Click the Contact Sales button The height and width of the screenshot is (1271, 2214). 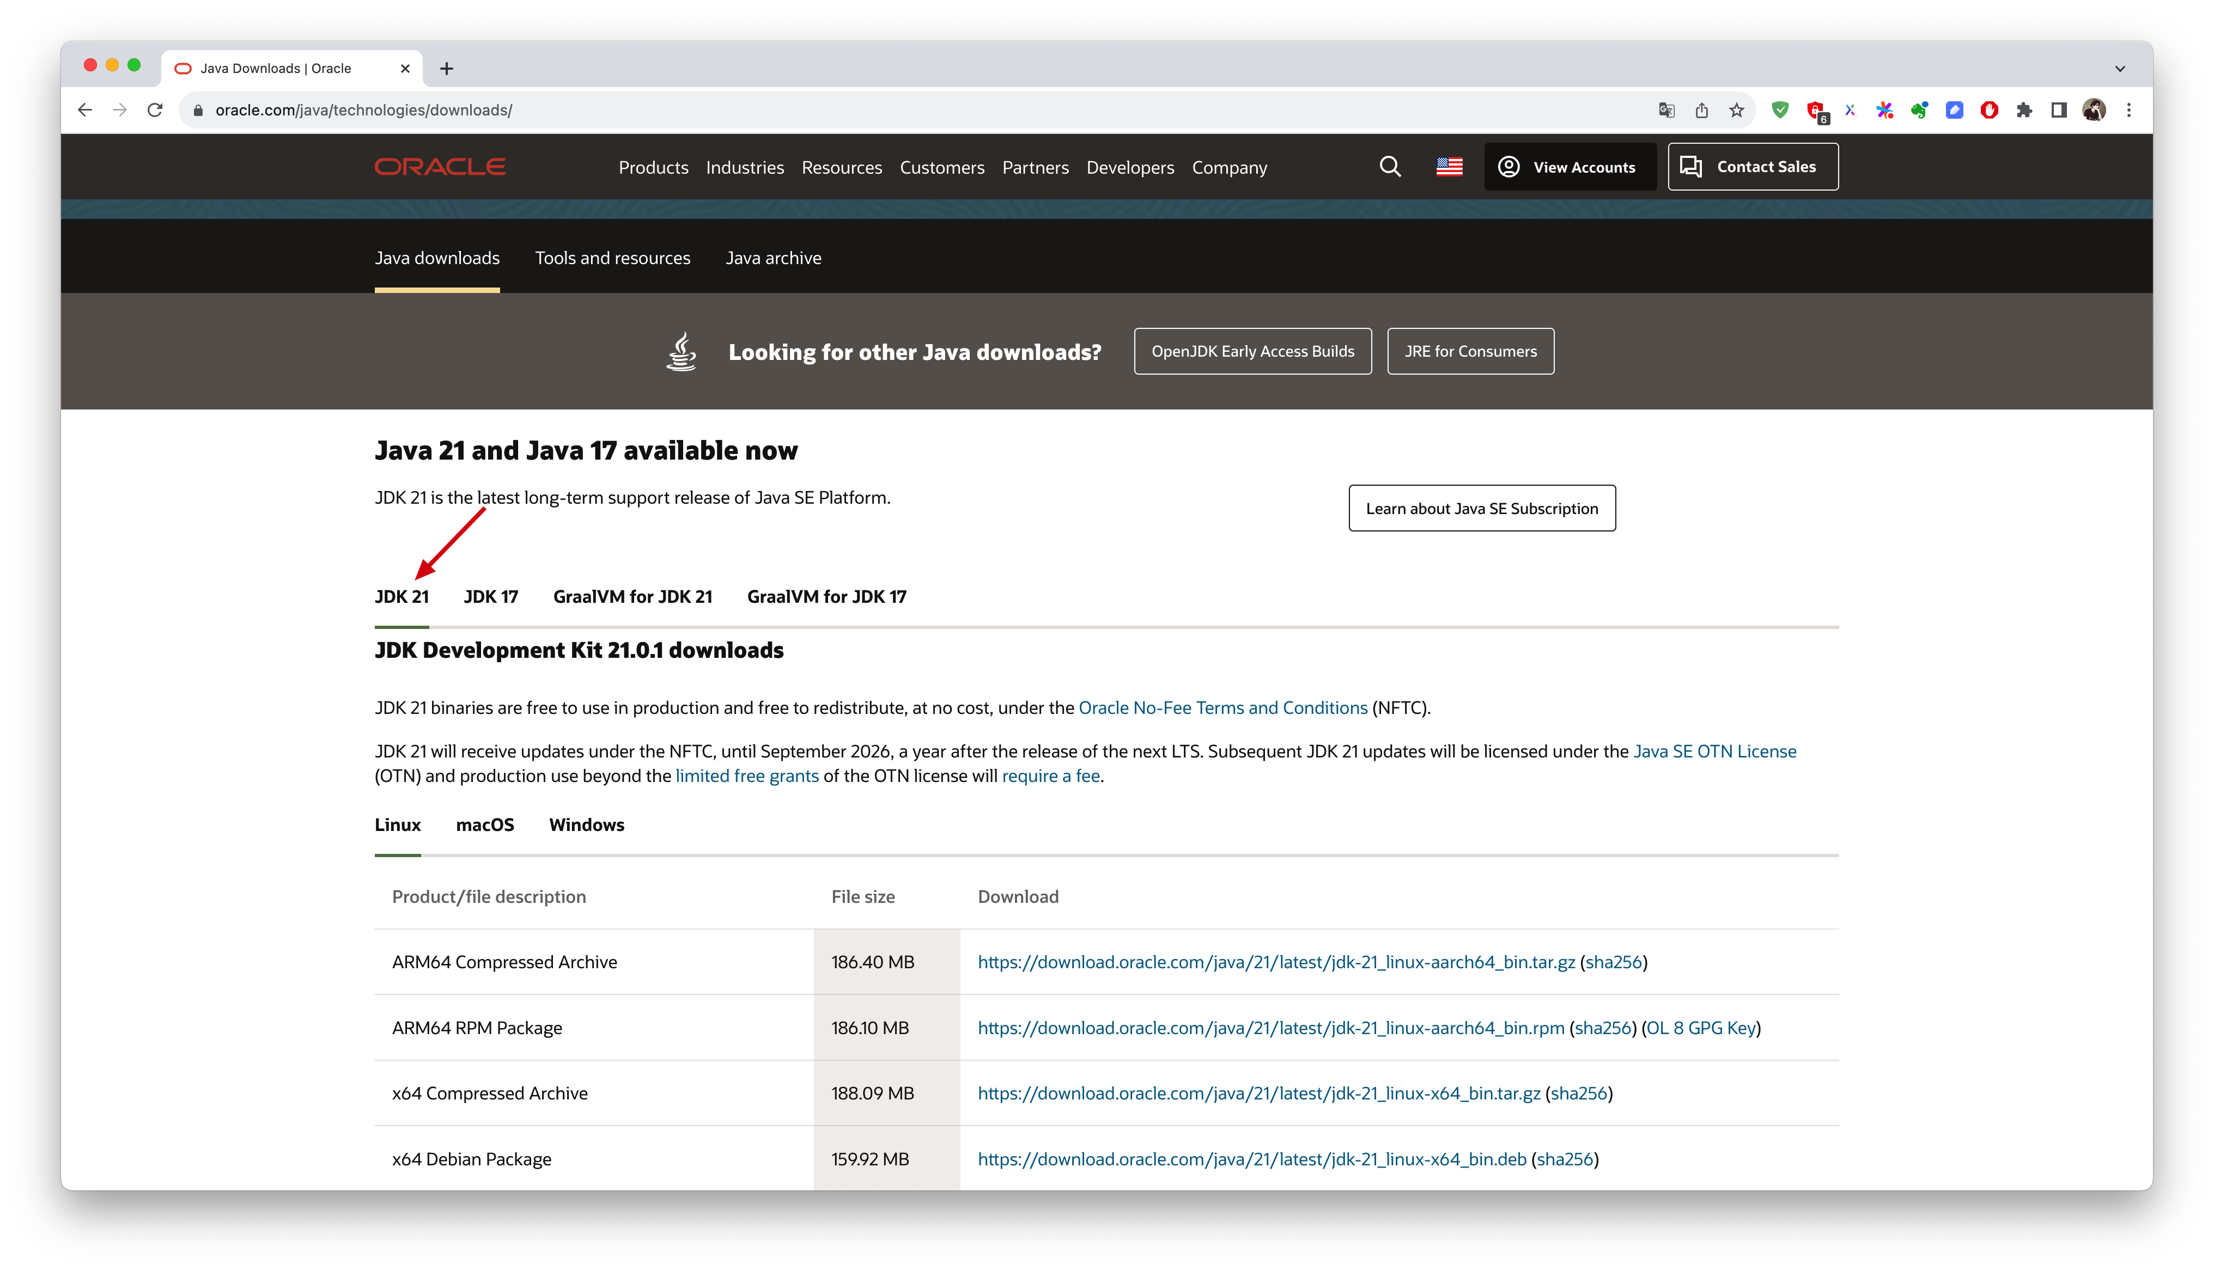[1753, 167]
